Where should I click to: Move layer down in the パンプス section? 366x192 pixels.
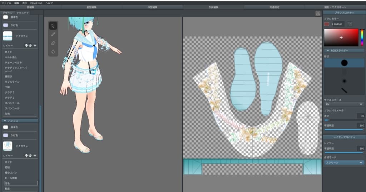tap(30, 156)
